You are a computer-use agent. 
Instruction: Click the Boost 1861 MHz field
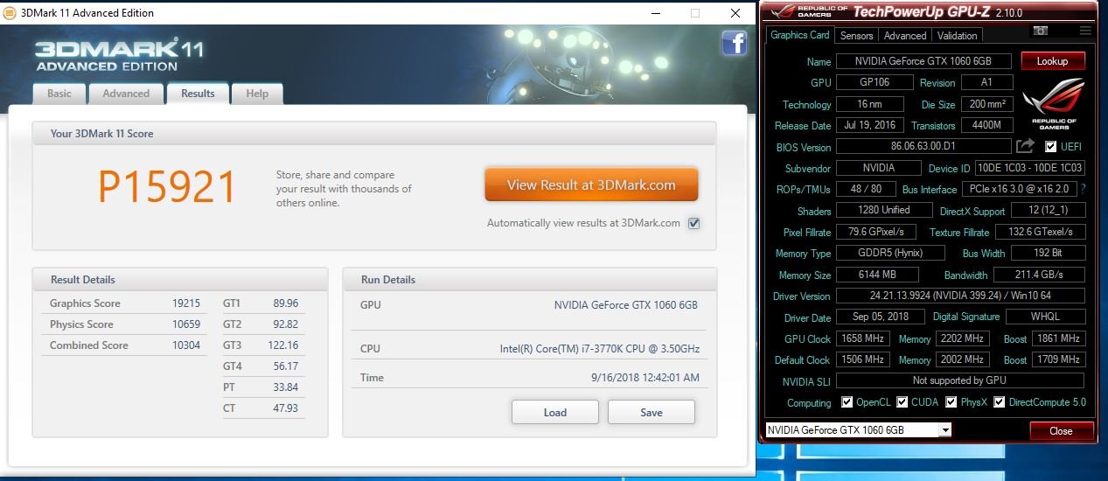point(1058,338)
